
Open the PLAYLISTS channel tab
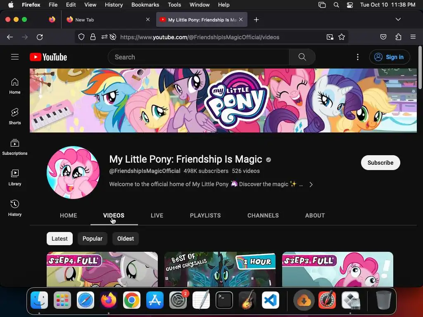(x=205, y=215)
